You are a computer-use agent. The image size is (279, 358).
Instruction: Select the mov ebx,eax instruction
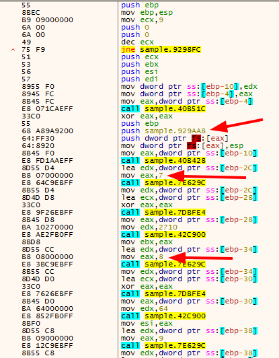pyautogui.click(x=147, y=242)
